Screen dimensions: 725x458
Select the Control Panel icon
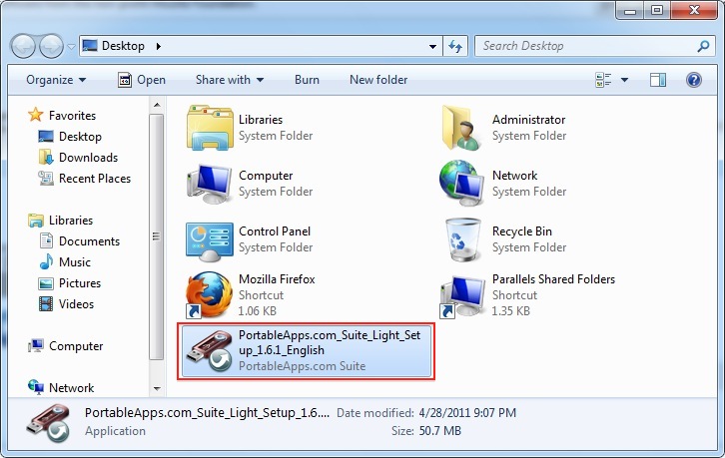click(210, 238)
